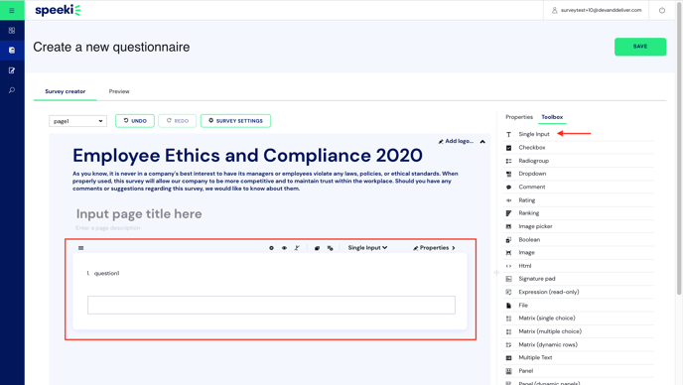This screenshot has width=683, height=385.
Task: Add a Checkbox question from toolbox
Action: pyautogui.click(x=579, y=148)
